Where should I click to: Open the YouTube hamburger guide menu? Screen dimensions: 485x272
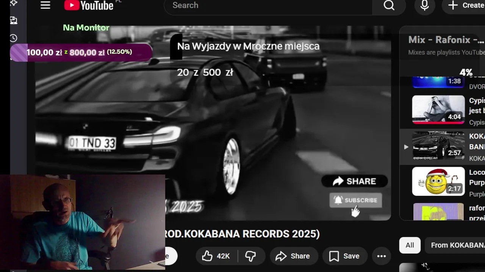coord(45,5)
